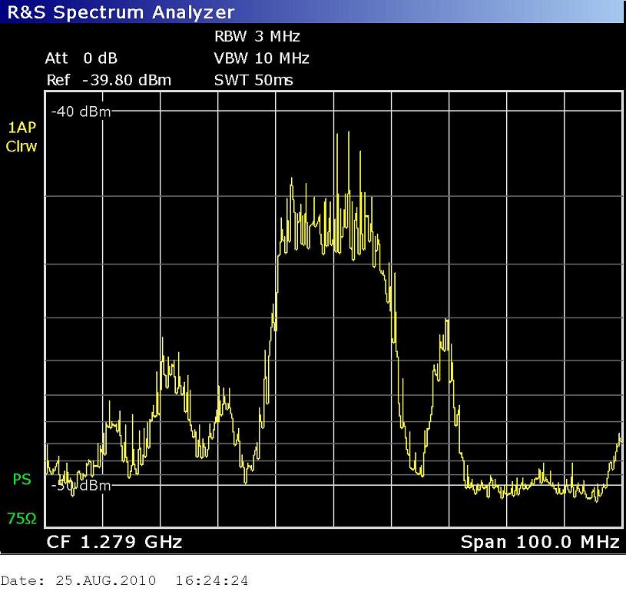Select the Att 0 dB attenuation field
The height and width of the screenshot is (608, 626).
click(x=81, y=58)
